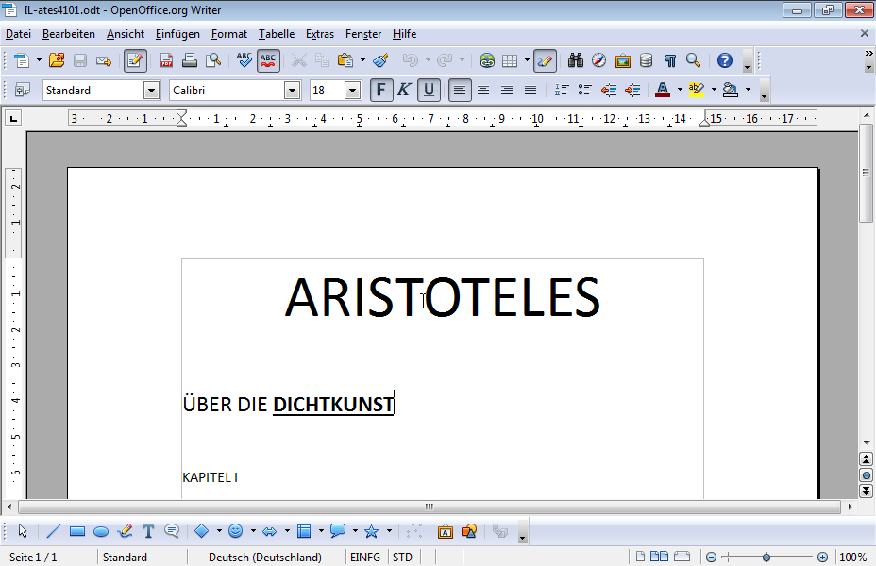Open Styles and Formatting icon
This screenshot has height=566, width=876.
(x=23, y=90)
